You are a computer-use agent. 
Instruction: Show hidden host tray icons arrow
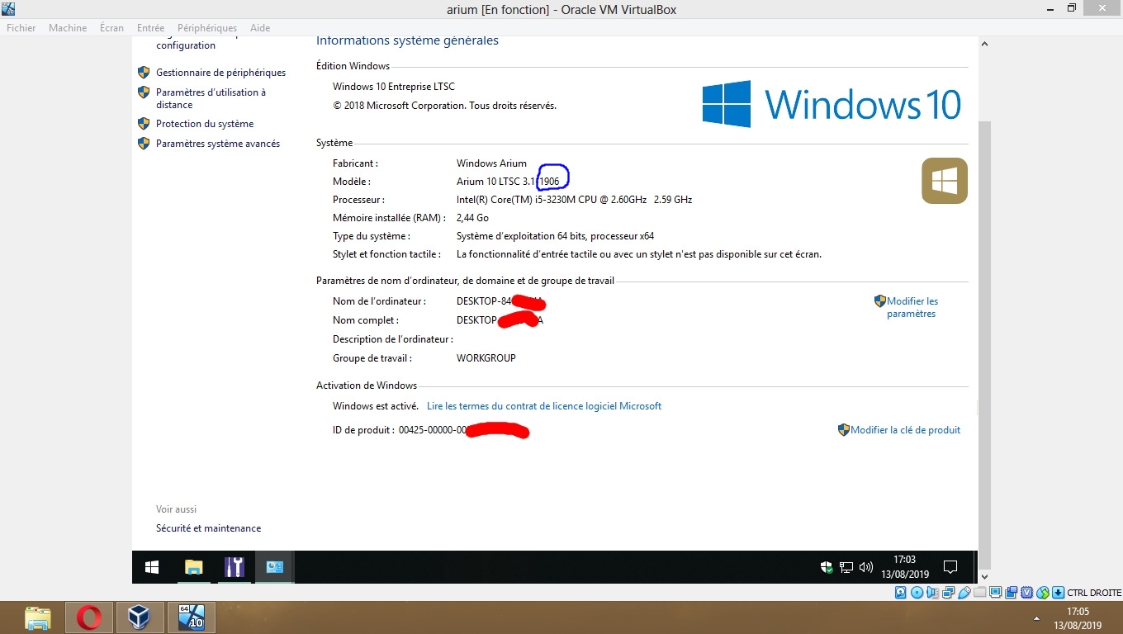(x=1036, y=618)
